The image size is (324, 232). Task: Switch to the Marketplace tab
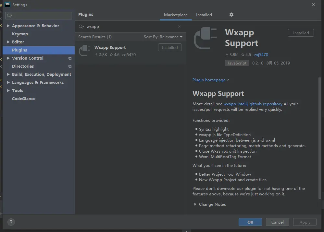[x=176, y=15]
